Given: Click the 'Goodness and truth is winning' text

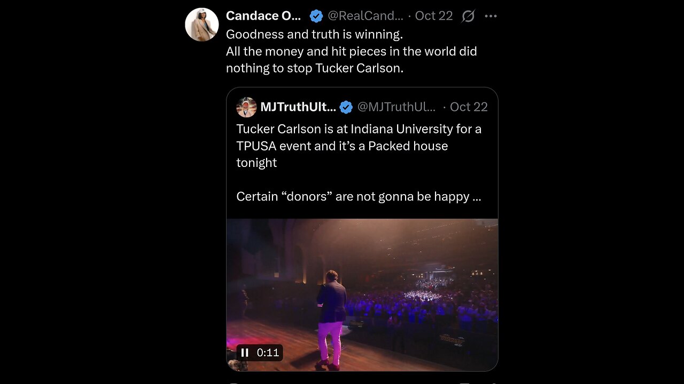Looking at the screenshot, I should pyautogui.click(x=314, y=35).
